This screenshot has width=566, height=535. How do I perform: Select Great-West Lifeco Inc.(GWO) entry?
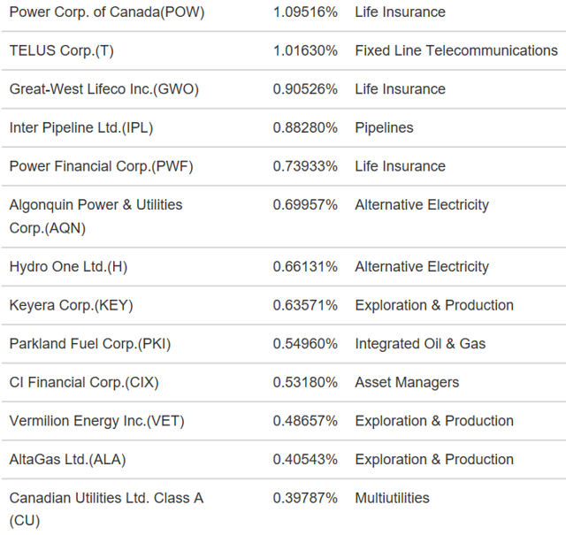pos(104,89)
